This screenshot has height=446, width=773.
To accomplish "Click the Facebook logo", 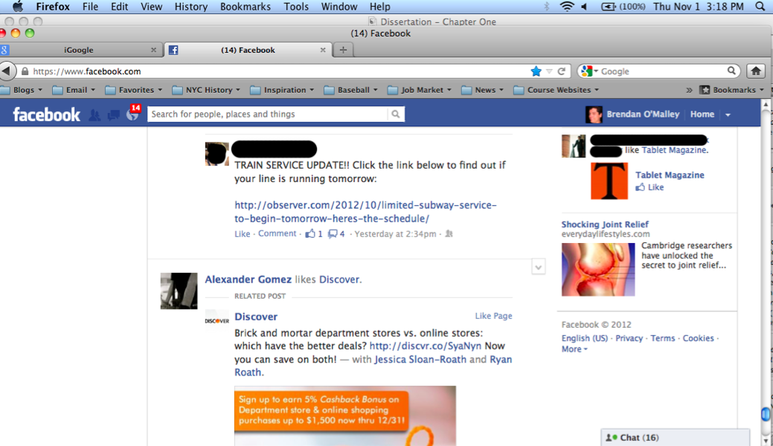I will point(46,114).
